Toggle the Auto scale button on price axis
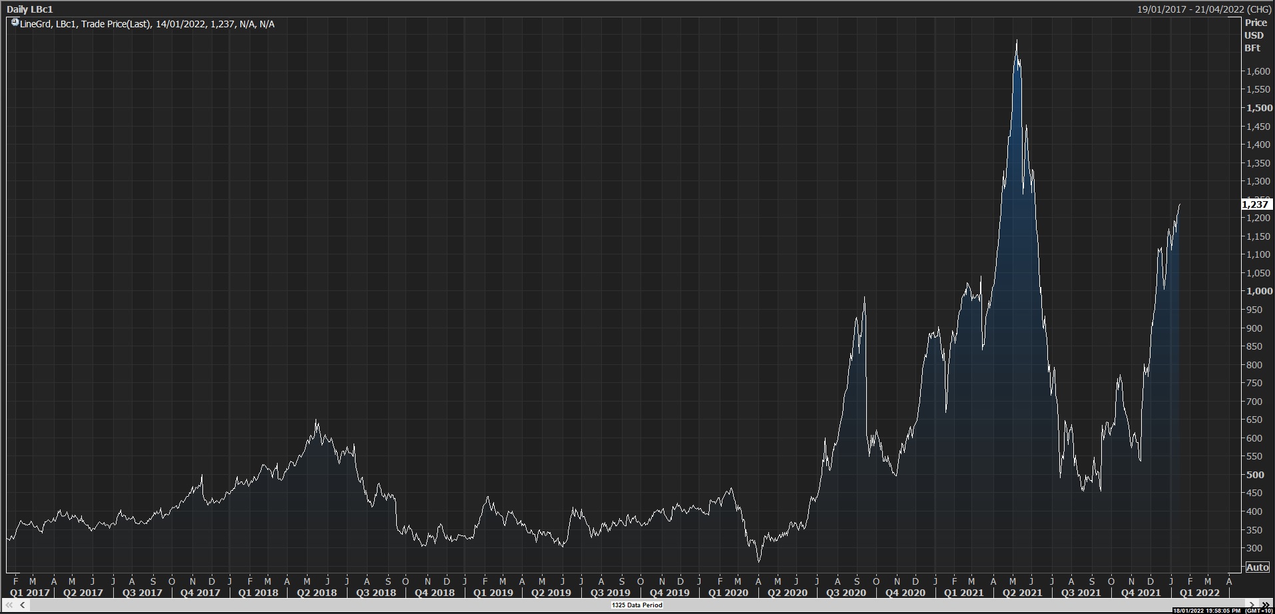 (x=1257, y=567)
